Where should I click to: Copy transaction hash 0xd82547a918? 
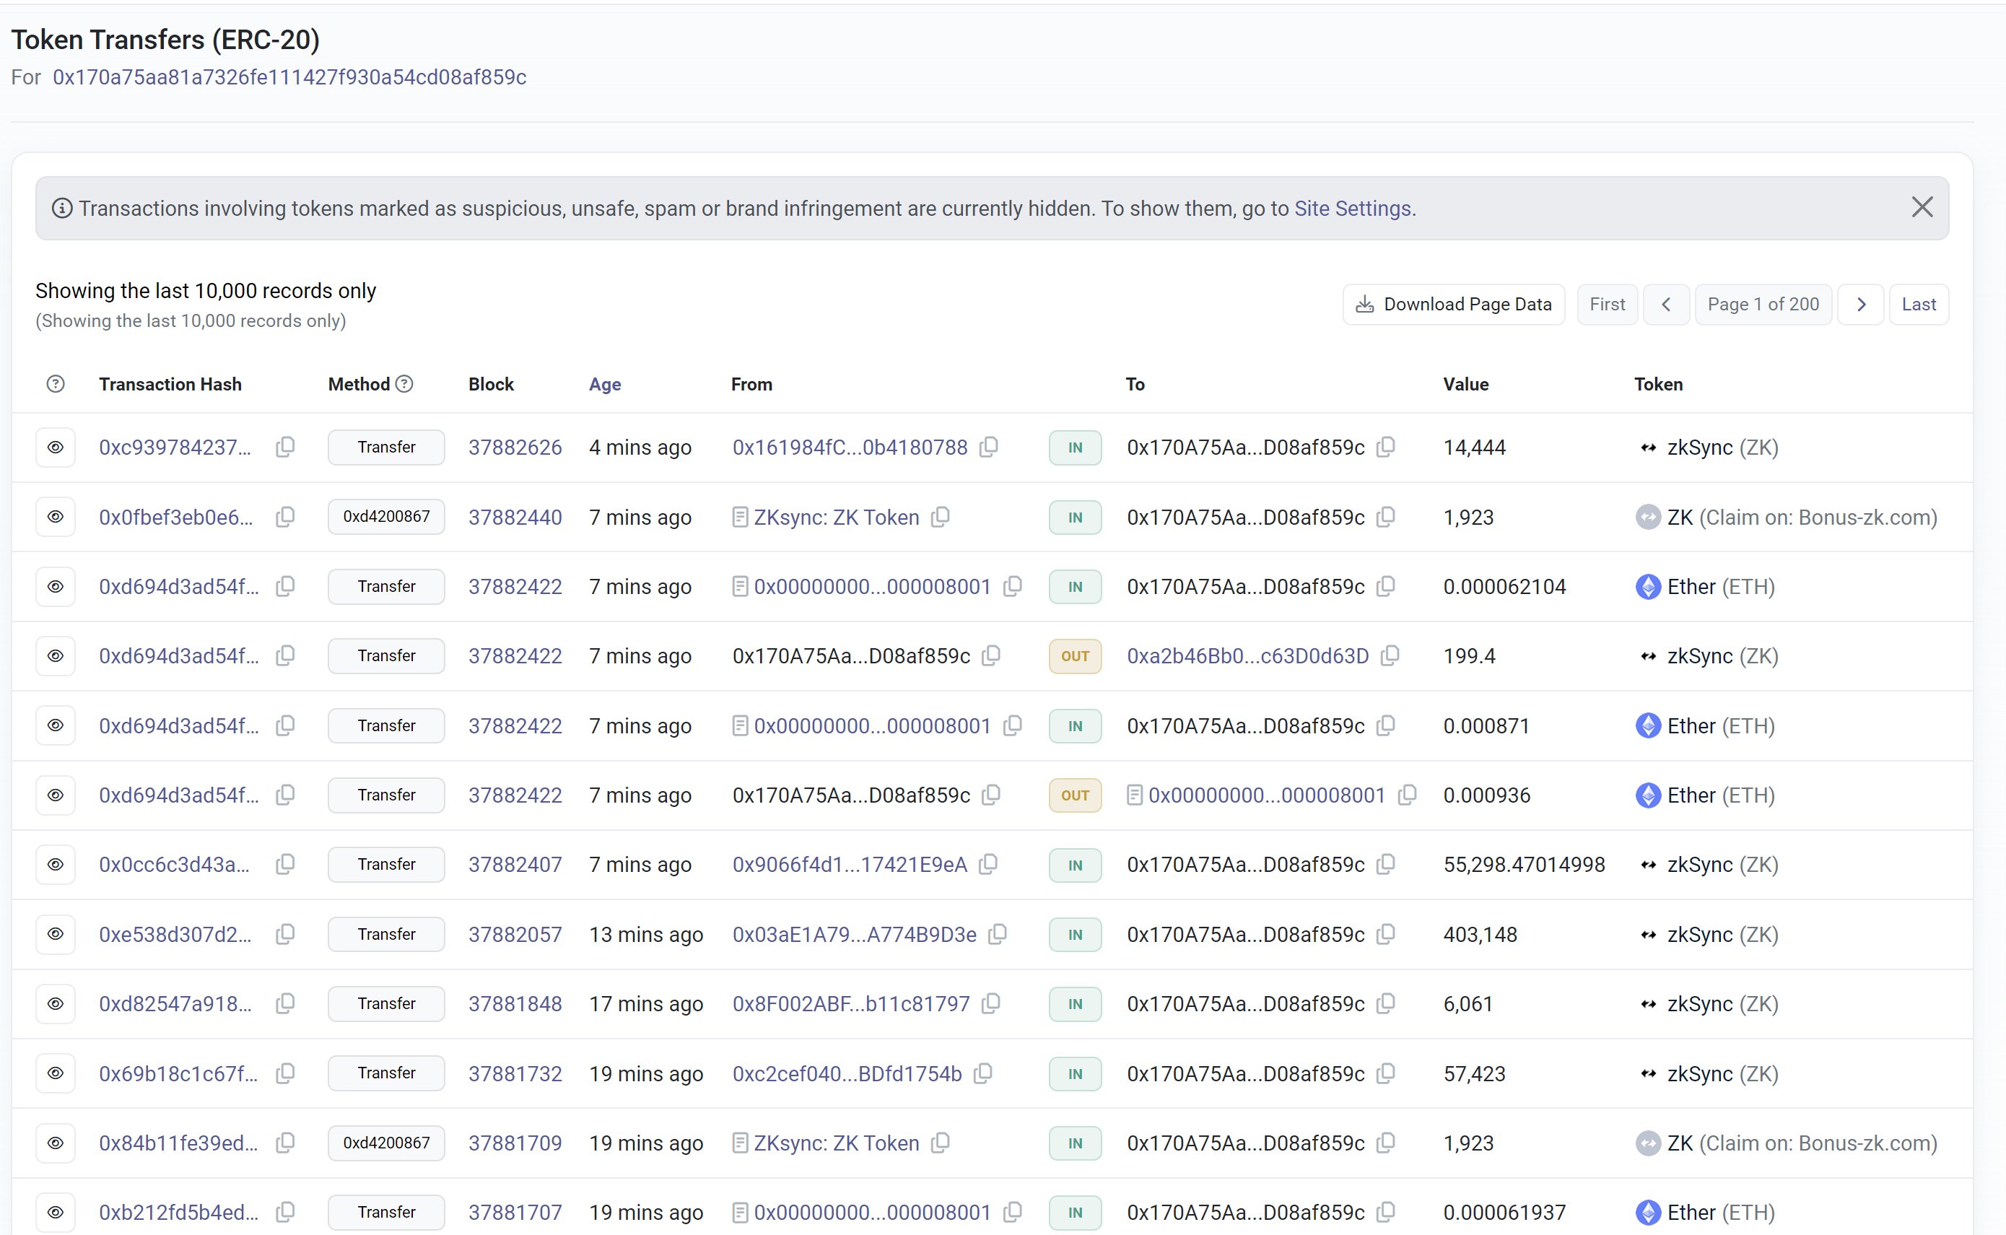click(285, 1003)
